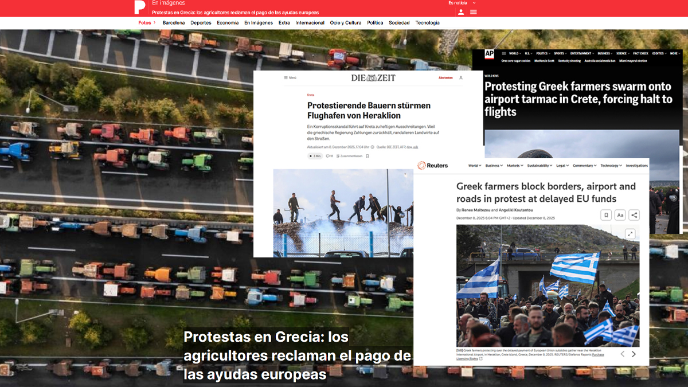Open the Economía section tab
688x387 pixels.
point(228,23)
